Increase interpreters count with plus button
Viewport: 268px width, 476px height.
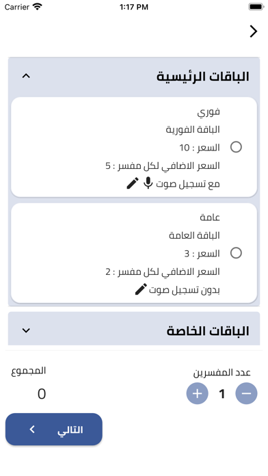[198, 393]
